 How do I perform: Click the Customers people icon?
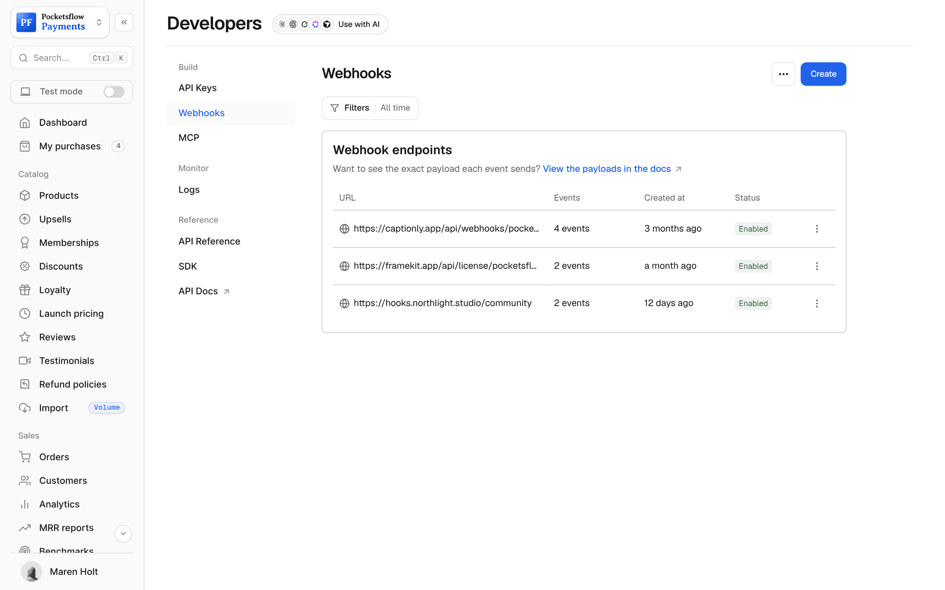[x=25, y=480]
